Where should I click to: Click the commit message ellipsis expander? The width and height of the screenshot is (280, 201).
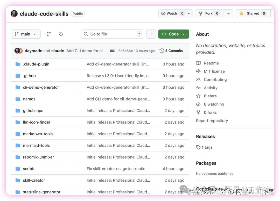112,51
